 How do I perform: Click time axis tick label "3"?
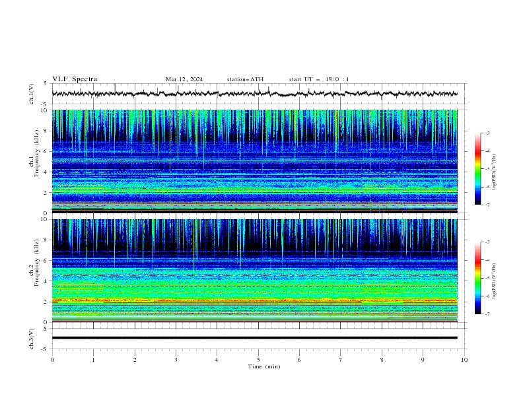176,360
